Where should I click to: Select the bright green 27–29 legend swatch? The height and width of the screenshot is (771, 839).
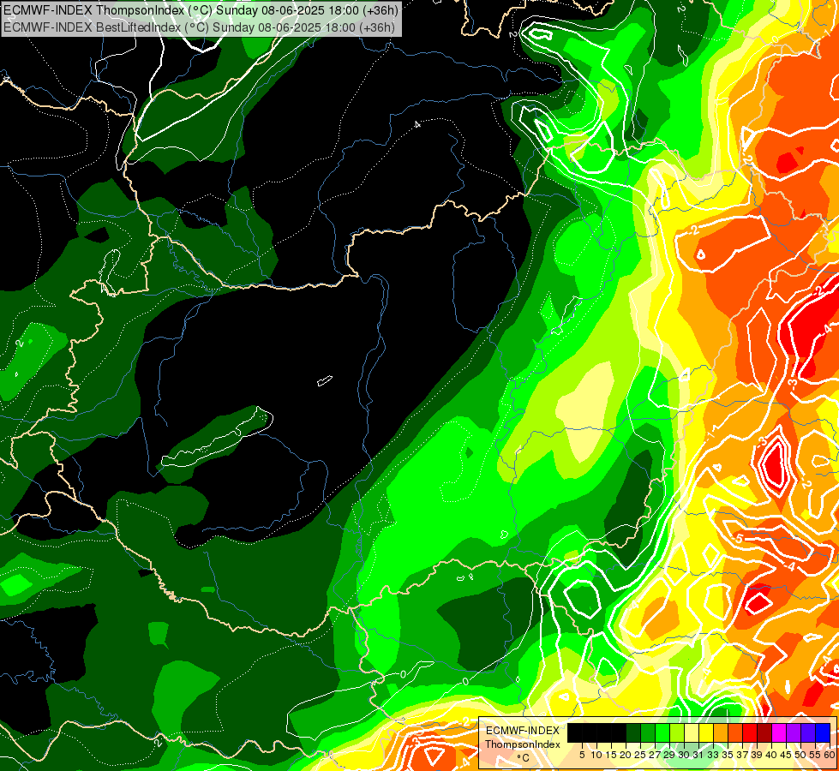tap(662, 733)
